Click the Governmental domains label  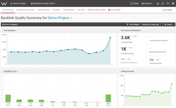[158, 41]
